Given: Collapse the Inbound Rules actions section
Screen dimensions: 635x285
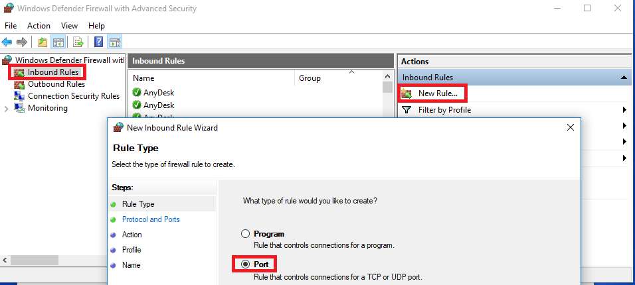Looking at the screenshot, I should coord(624,78).
